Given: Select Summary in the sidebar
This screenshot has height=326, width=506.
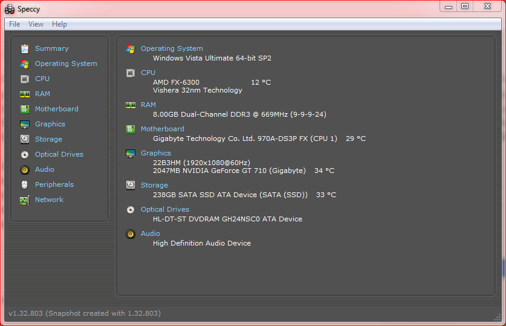Looking at the screenshot, I should (51, 48).
